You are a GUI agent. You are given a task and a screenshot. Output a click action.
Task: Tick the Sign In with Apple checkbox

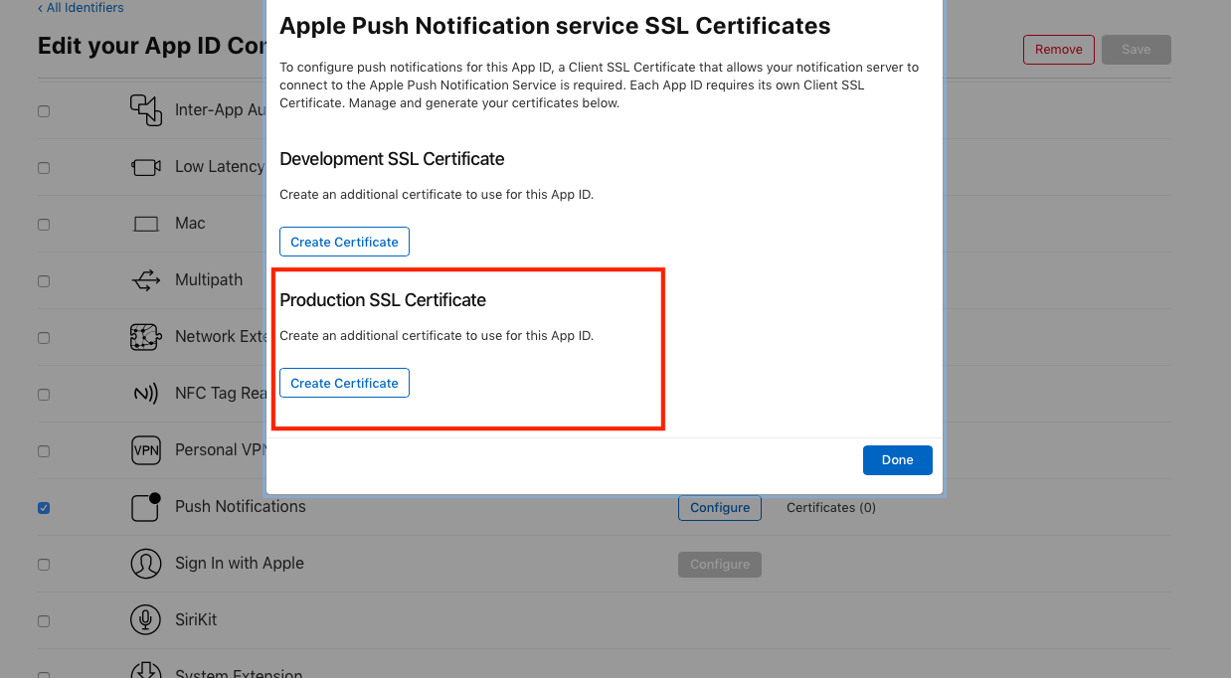click(44, 565)
